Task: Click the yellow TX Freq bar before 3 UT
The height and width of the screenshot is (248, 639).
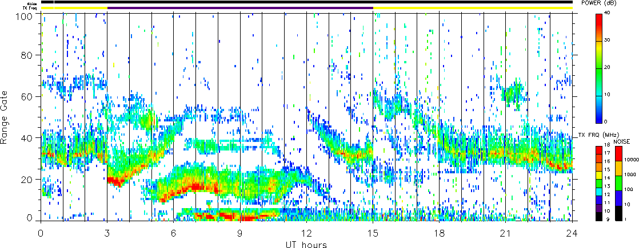Action: tap(74, 8)
